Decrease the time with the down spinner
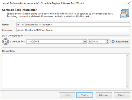This screenshot has height=100, width=132. click(107, 43)
